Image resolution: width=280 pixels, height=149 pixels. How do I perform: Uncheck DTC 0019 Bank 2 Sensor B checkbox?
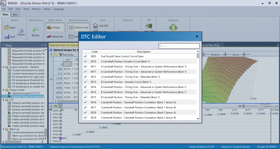pyautogui.click(x=85, y=118)
